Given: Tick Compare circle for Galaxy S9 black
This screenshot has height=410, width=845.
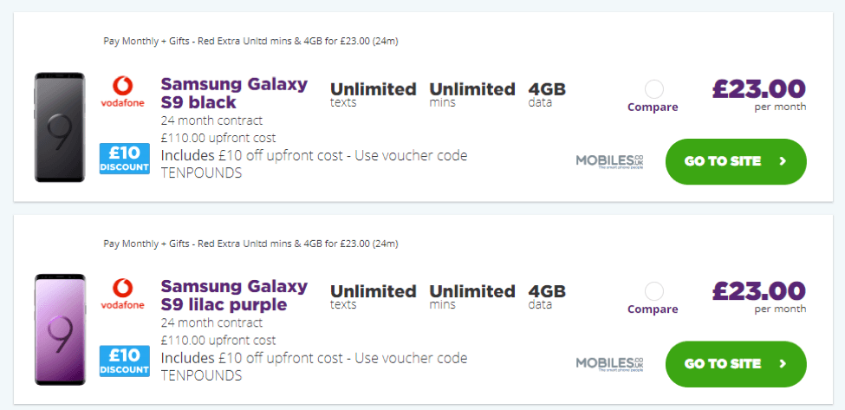Looking at the screenshot, I should pos(654,88).
